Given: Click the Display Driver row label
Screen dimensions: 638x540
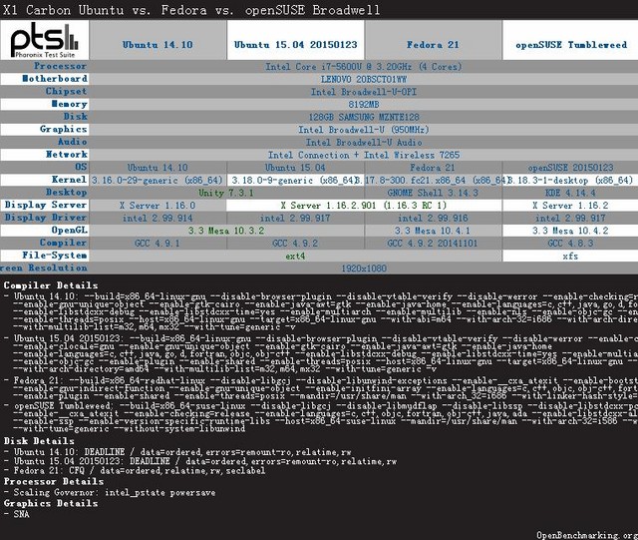Looking at the screenshot, I should pos(45,218).
